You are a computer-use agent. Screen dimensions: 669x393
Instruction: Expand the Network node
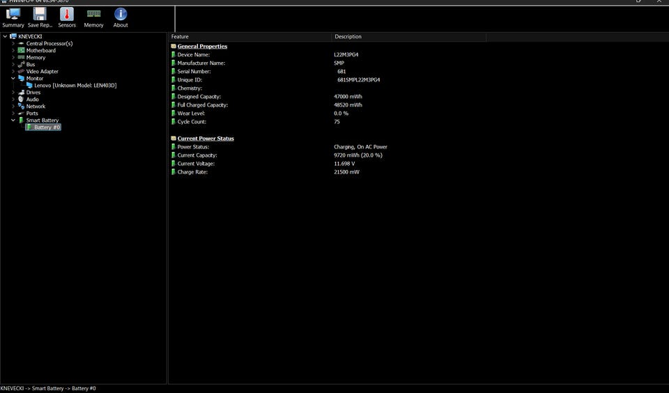coord(13,106)
